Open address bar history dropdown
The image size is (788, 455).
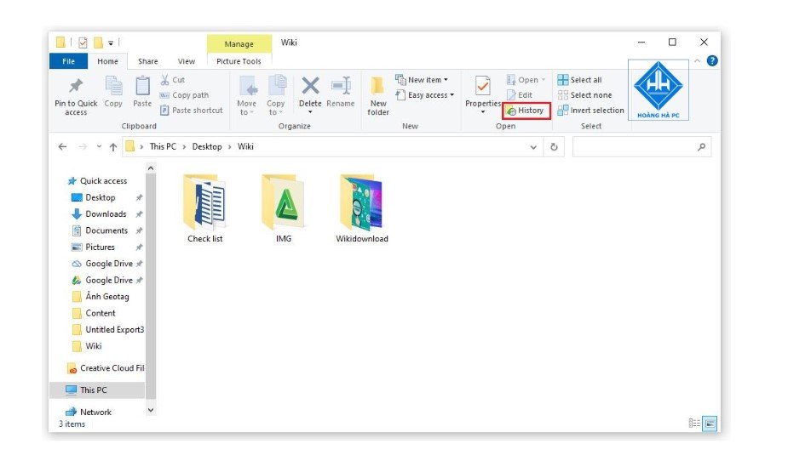533,147
